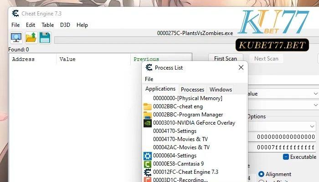Expand the dropdown below the Value combo box
This screenshot has width=319, height=182.
coord(315,105)
